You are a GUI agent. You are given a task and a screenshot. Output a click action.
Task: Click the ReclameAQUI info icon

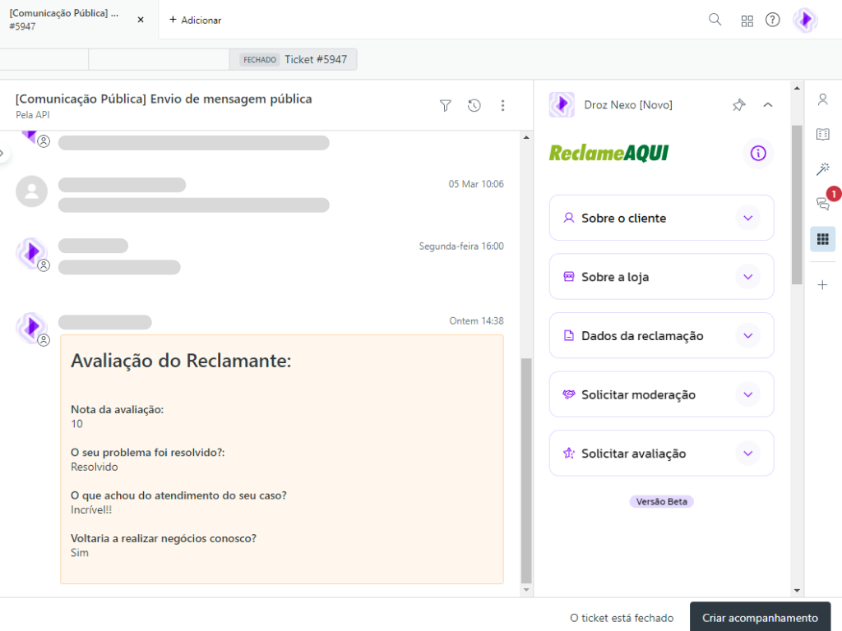[x=758, y=154]
